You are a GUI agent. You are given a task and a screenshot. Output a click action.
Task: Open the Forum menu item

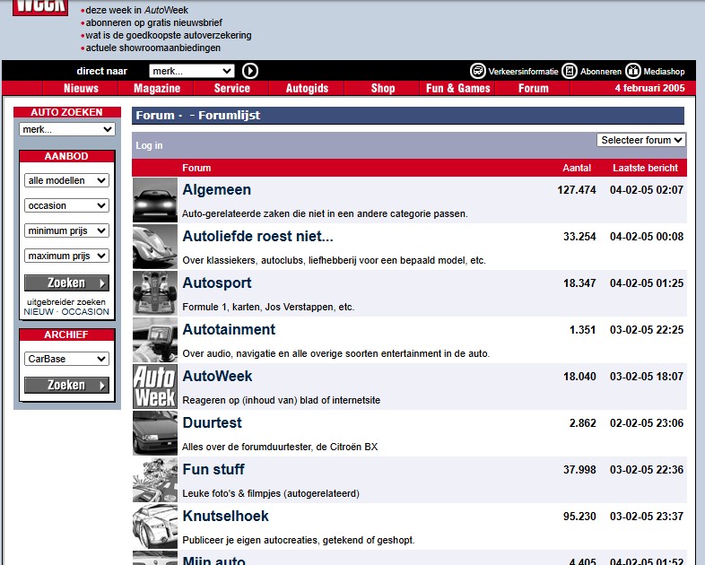[534, 88]
